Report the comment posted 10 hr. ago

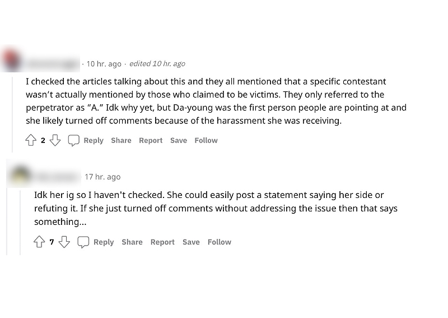click(151, 140)
